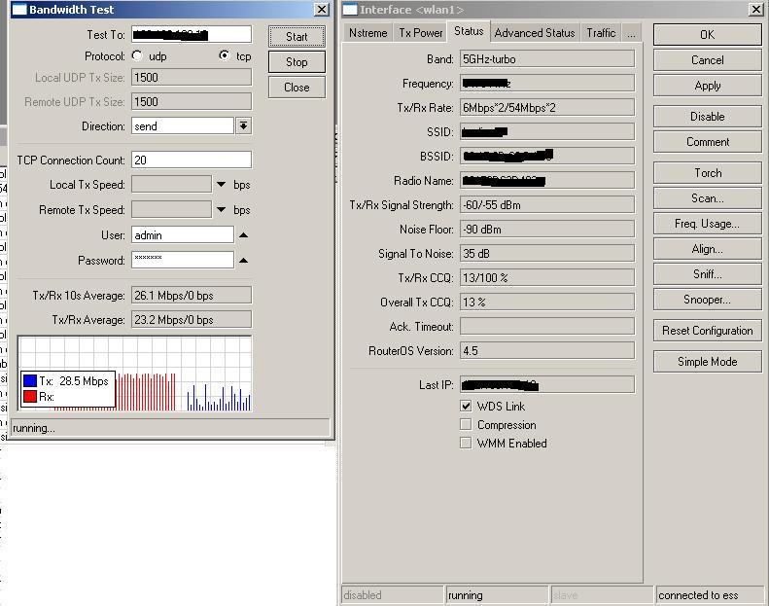Open the Advanced Status tab
The width and height of the screenshot is (769, 606).
coord(534,32)
